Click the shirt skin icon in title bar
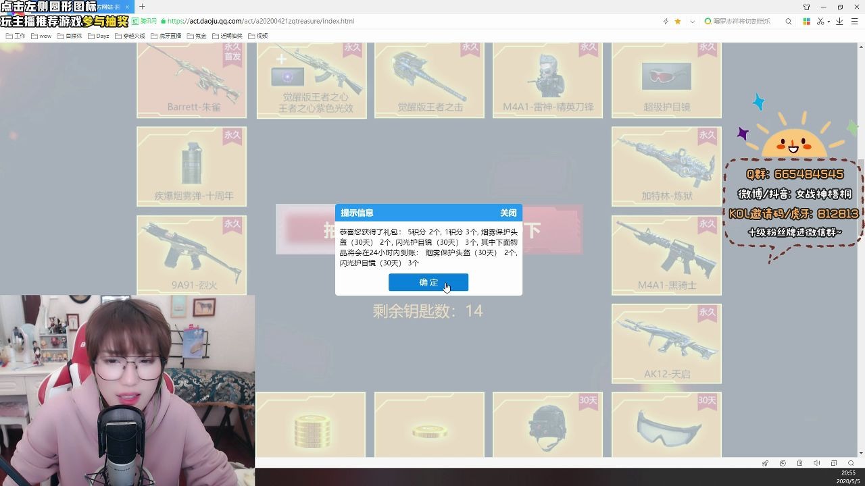The height and width of the screenshot is (486, 865). [806, 7]
